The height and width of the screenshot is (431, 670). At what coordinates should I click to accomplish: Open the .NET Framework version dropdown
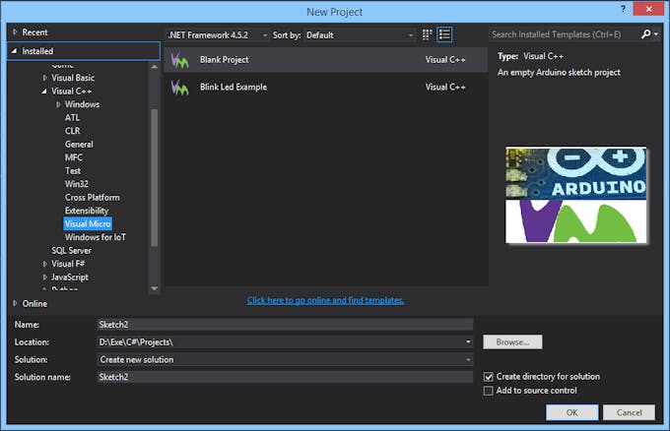click(218, 34)
